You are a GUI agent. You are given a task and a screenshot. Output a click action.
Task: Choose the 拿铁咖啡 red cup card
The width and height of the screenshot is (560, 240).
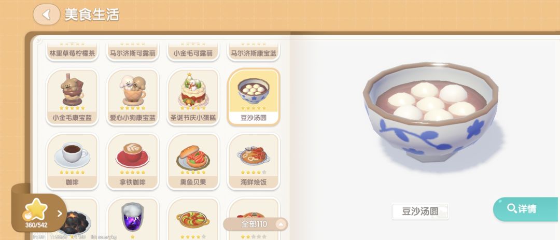click(133, 161)
